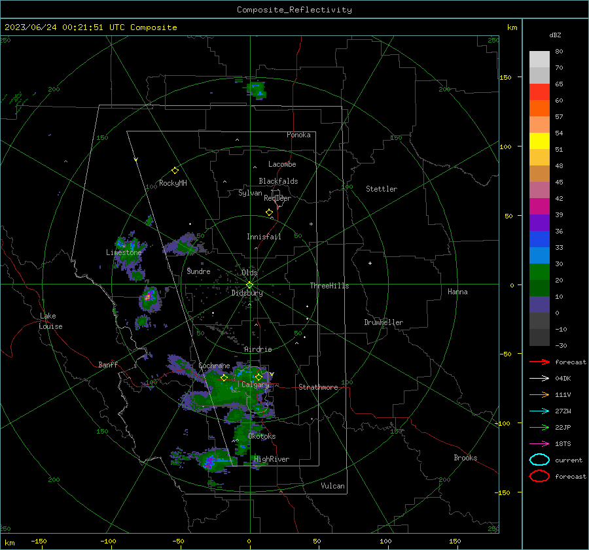Image resolution: width=589 pixels, height=550 pixels.
Task: Select the yellow diamond marker near RedDeer
Action: [x=269, y=213]
